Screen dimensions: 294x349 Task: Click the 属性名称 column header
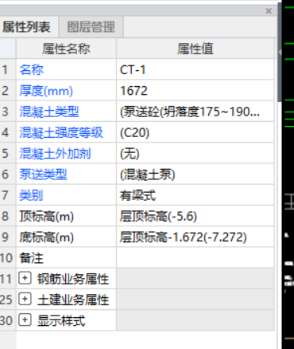(x=66, y=49)
